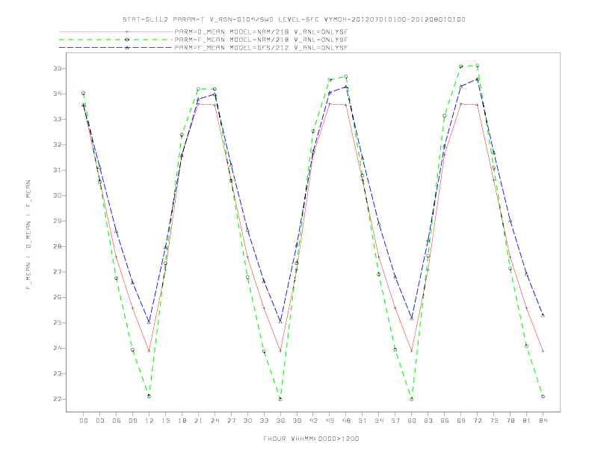Click the y-axis tick label 31

click(x=57, y=170)
